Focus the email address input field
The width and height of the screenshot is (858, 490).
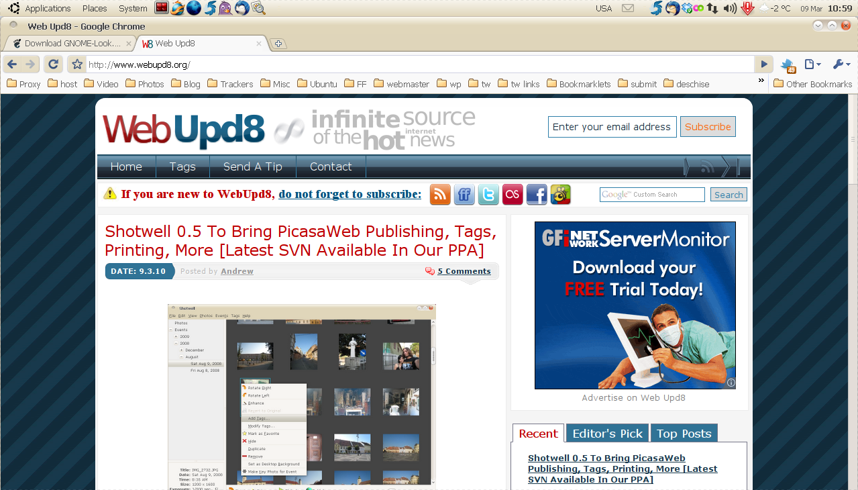(x=612, y=127)
